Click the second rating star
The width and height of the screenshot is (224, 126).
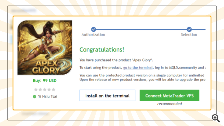(40, 90)
